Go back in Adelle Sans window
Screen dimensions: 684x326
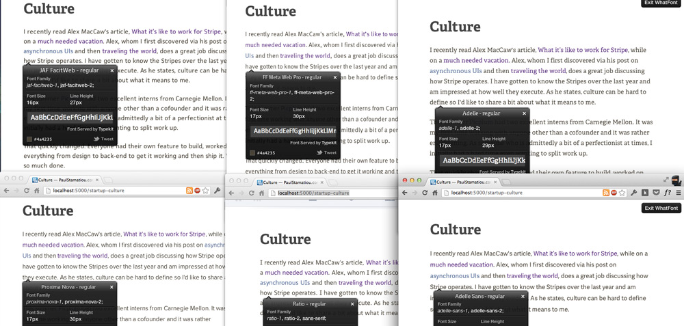tap(404, 193)
